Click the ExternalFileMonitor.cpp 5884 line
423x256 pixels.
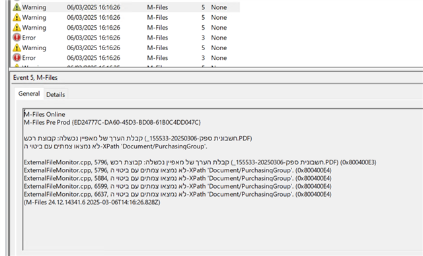[178, 178]
